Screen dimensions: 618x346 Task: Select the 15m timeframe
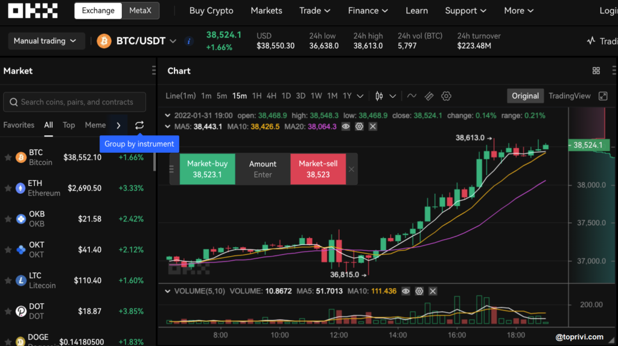(x=239, y=96)
